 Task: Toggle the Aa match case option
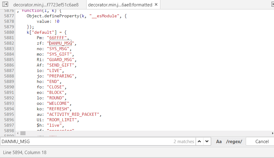pos(219,142)
